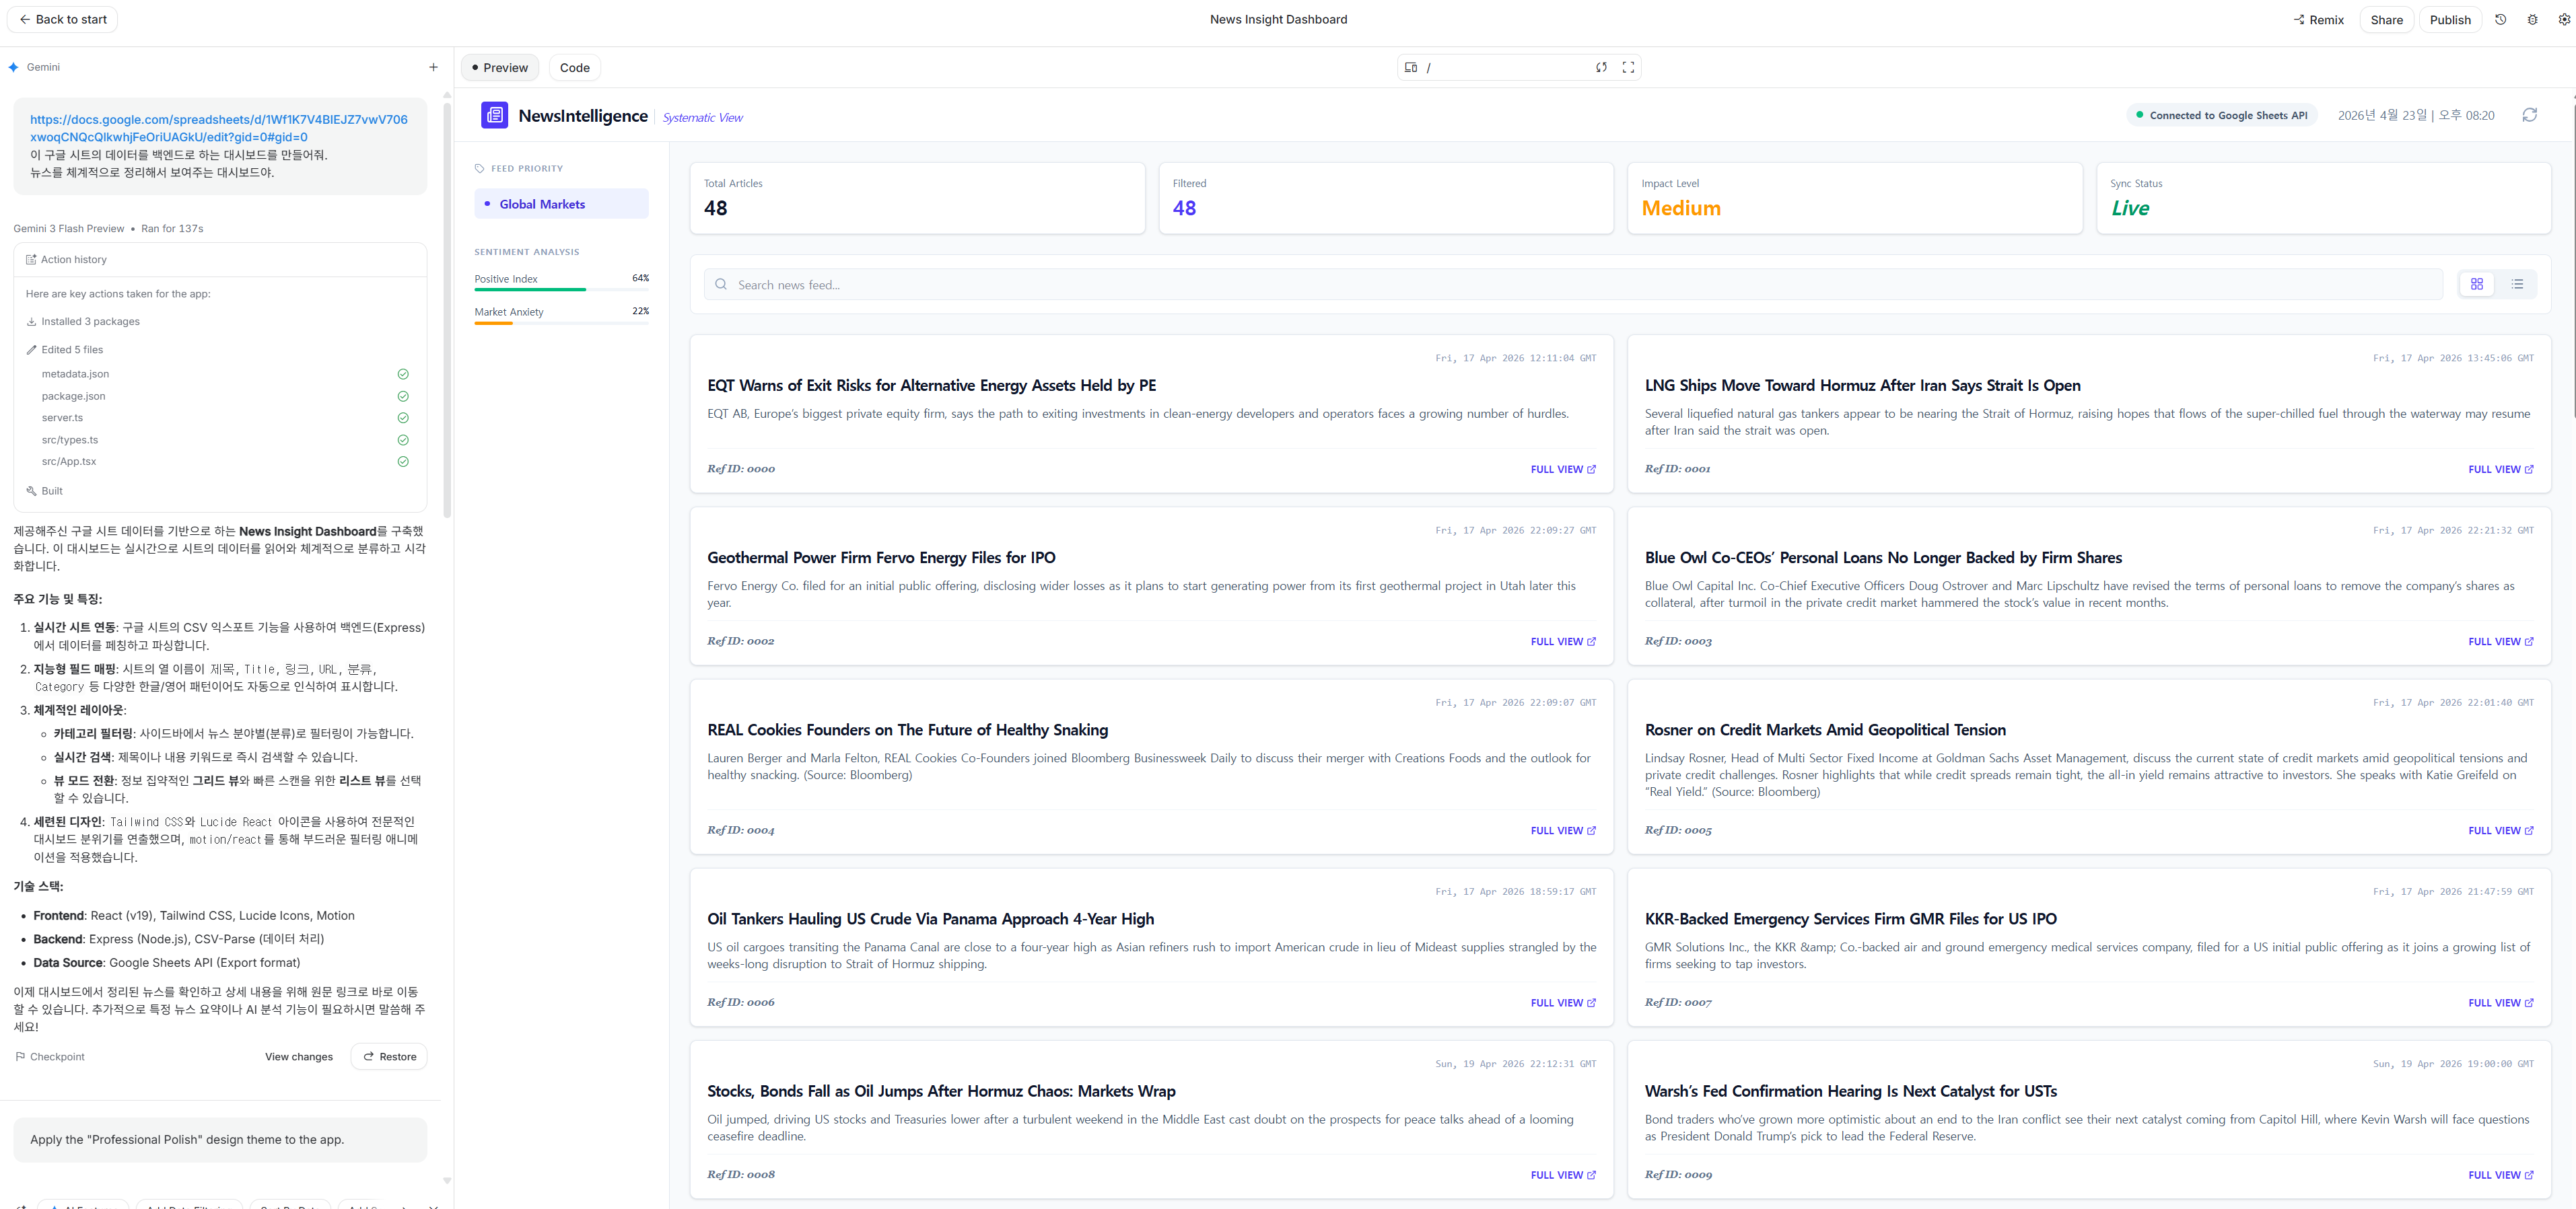This screenshot has width=2576, height=1209.
Task: Open FULL VIEW for LNG Ships article
Action: click(2500, 470)
